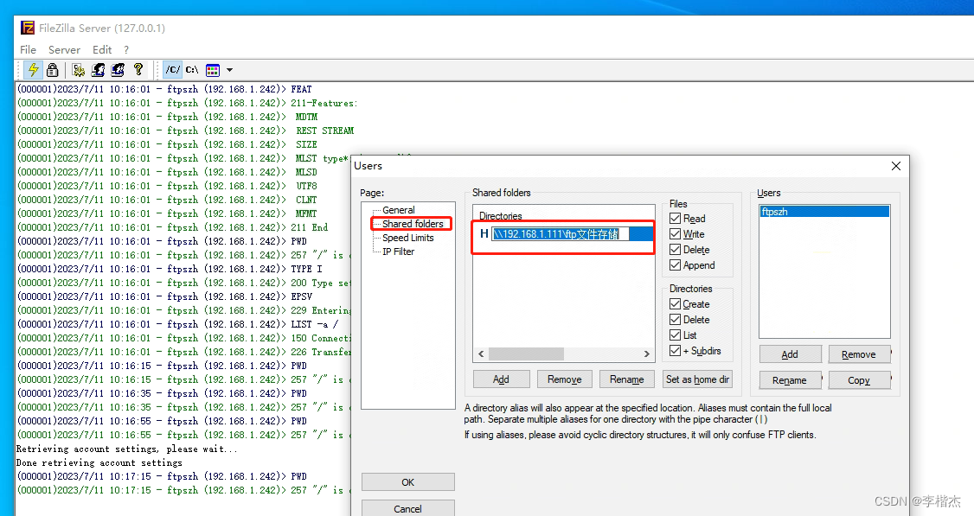Open the Server menu

[x=64, y=49]
